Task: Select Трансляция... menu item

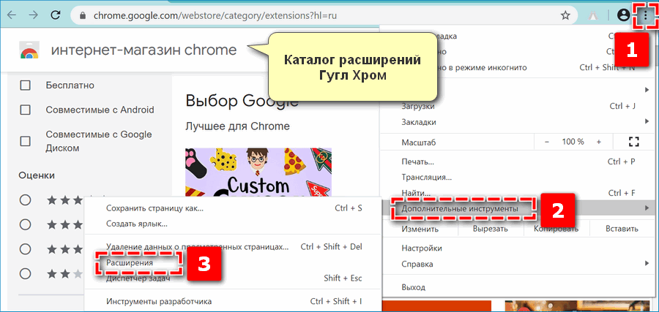Action: pos(519,178)
